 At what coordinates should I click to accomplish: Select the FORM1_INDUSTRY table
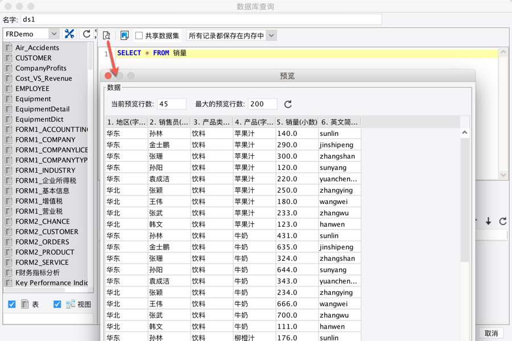pyautogui.click(x=45, y=170)
